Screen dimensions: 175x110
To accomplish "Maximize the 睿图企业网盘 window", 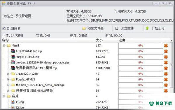I will pos(163,4).
